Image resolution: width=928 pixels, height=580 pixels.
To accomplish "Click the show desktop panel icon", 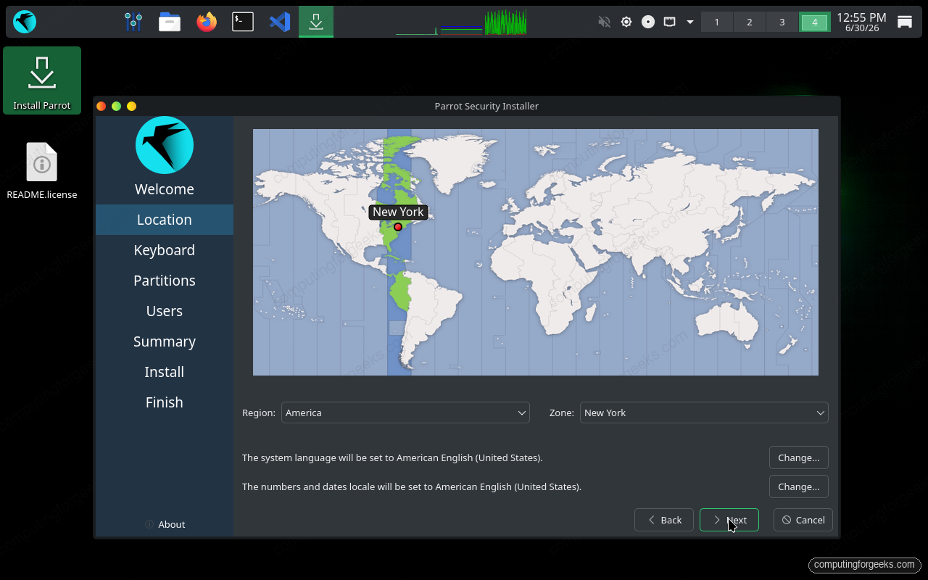I will point(905,22).
